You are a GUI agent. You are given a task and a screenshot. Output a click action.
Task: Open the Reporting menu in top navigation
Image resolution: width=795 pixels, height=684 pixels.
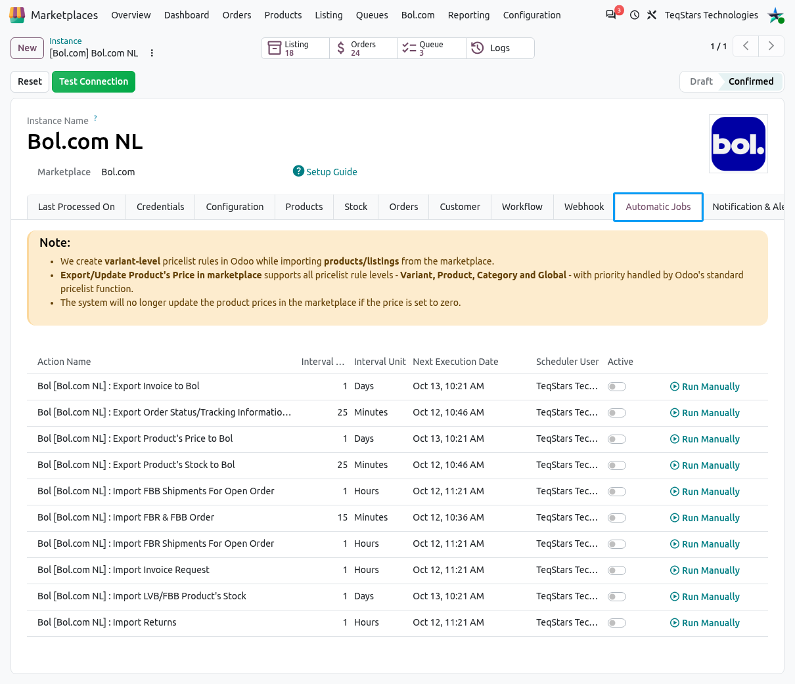(468, 15)
